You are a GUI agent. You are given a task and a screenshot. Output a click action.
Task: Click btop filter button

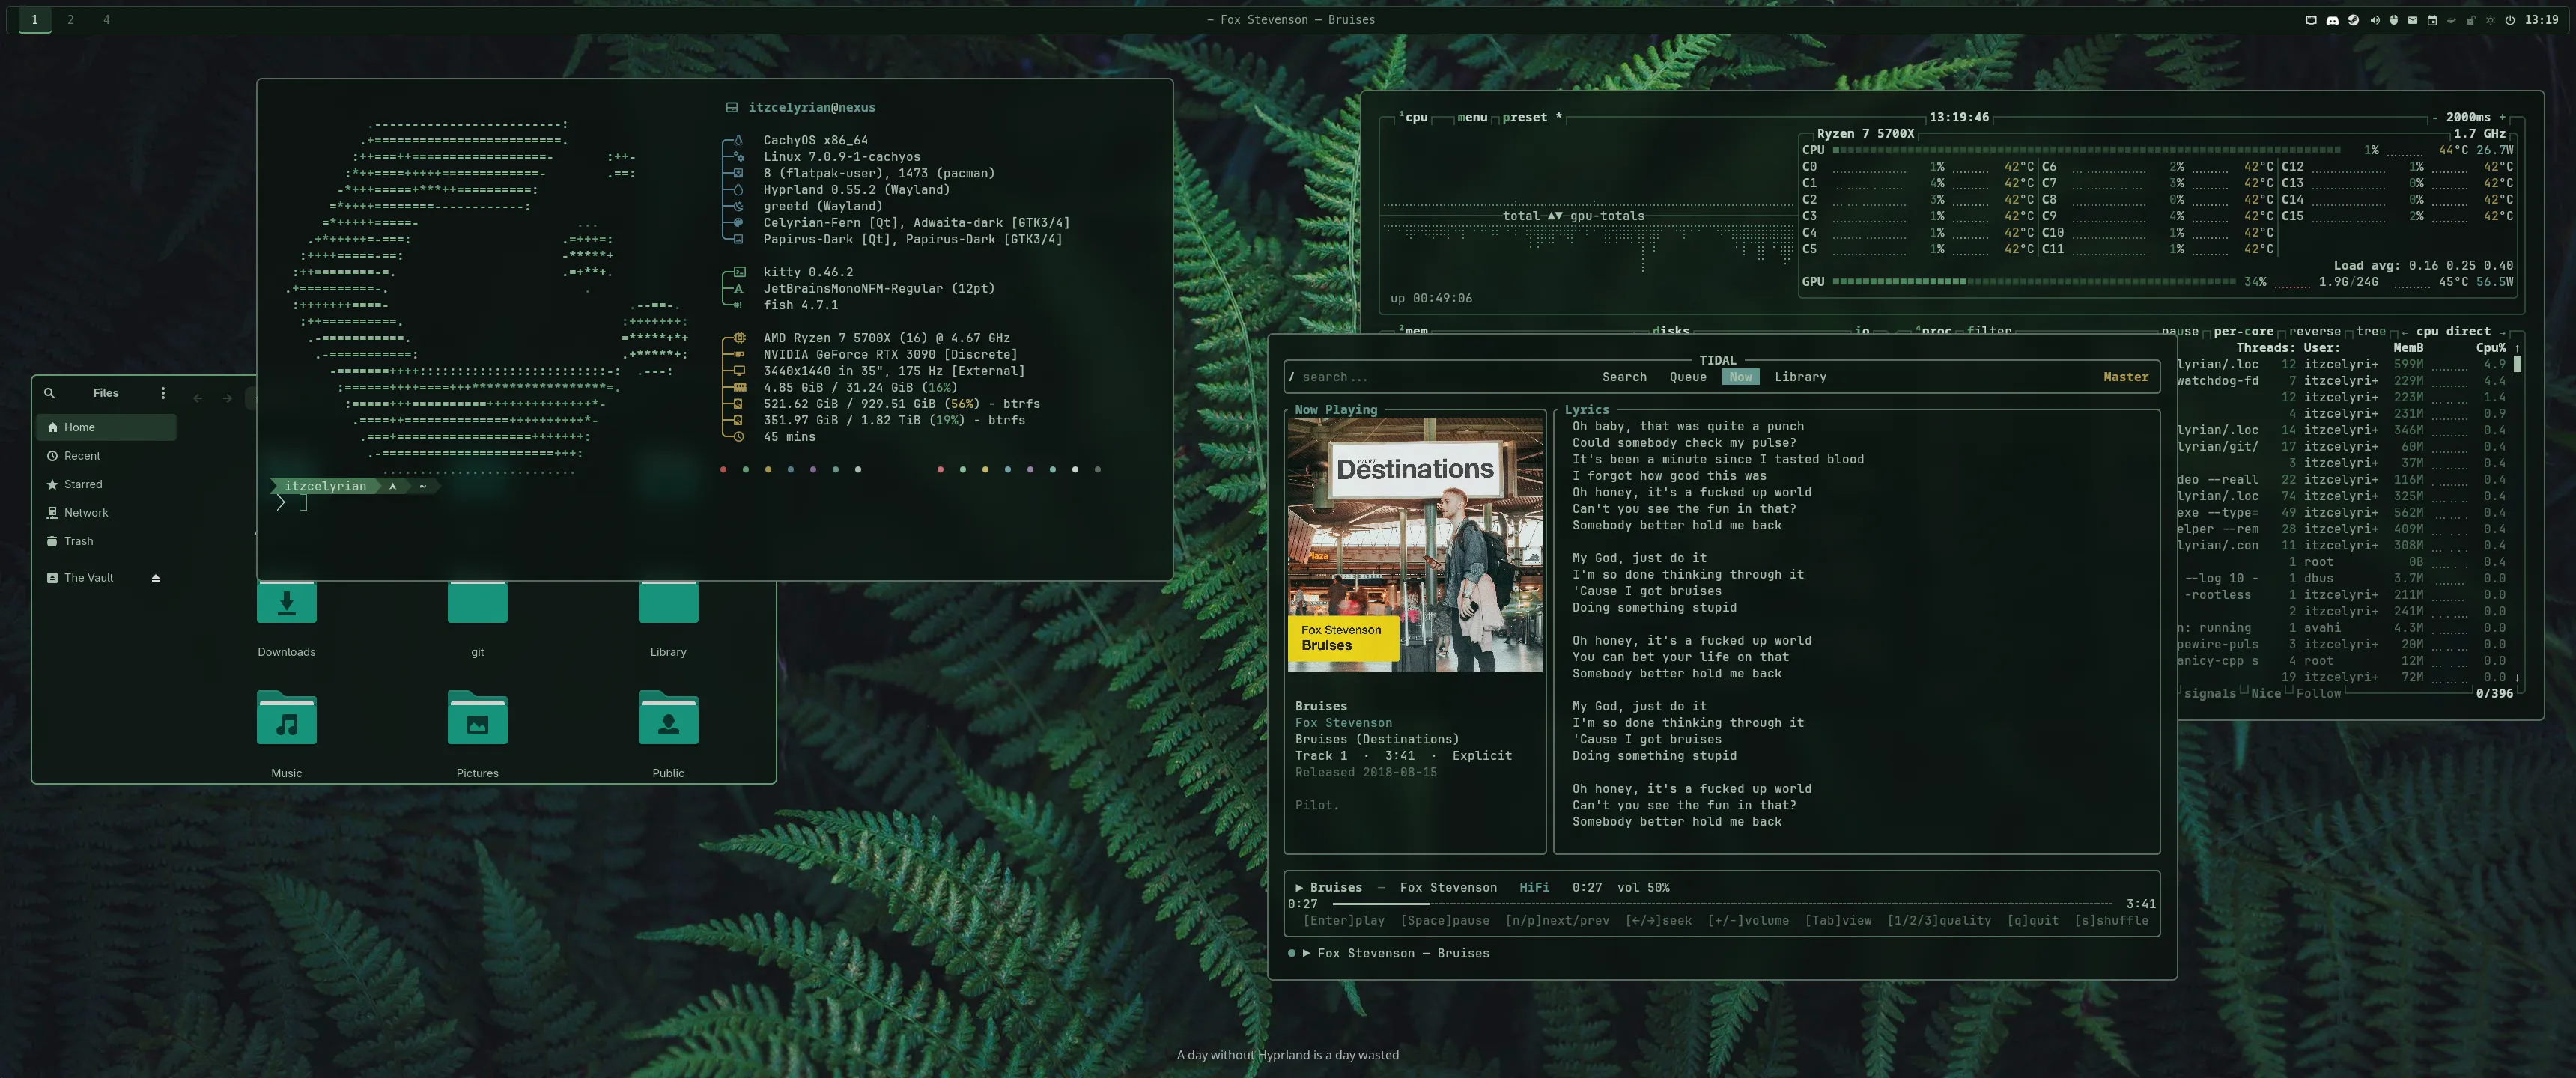[1989, 332]
